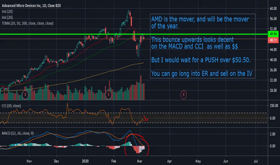Click the earnings marker near November
This screenshot has width=280, height=165.
[25, 94]
